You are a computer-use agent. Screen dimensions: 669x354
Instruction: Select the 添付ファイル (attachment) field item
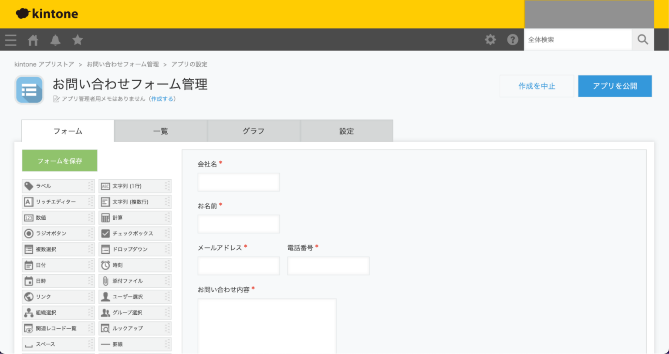click(x=135, y=281)
